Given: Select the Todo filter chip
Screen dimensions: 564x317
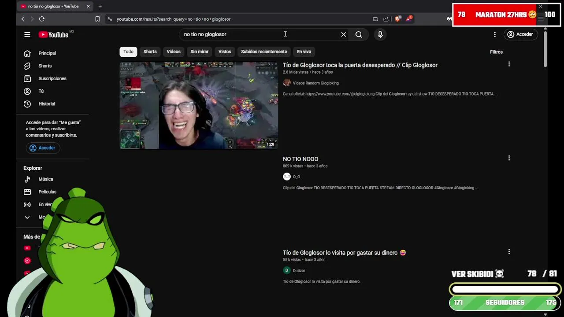Looking at the screenshot, I should click(128, 52).
